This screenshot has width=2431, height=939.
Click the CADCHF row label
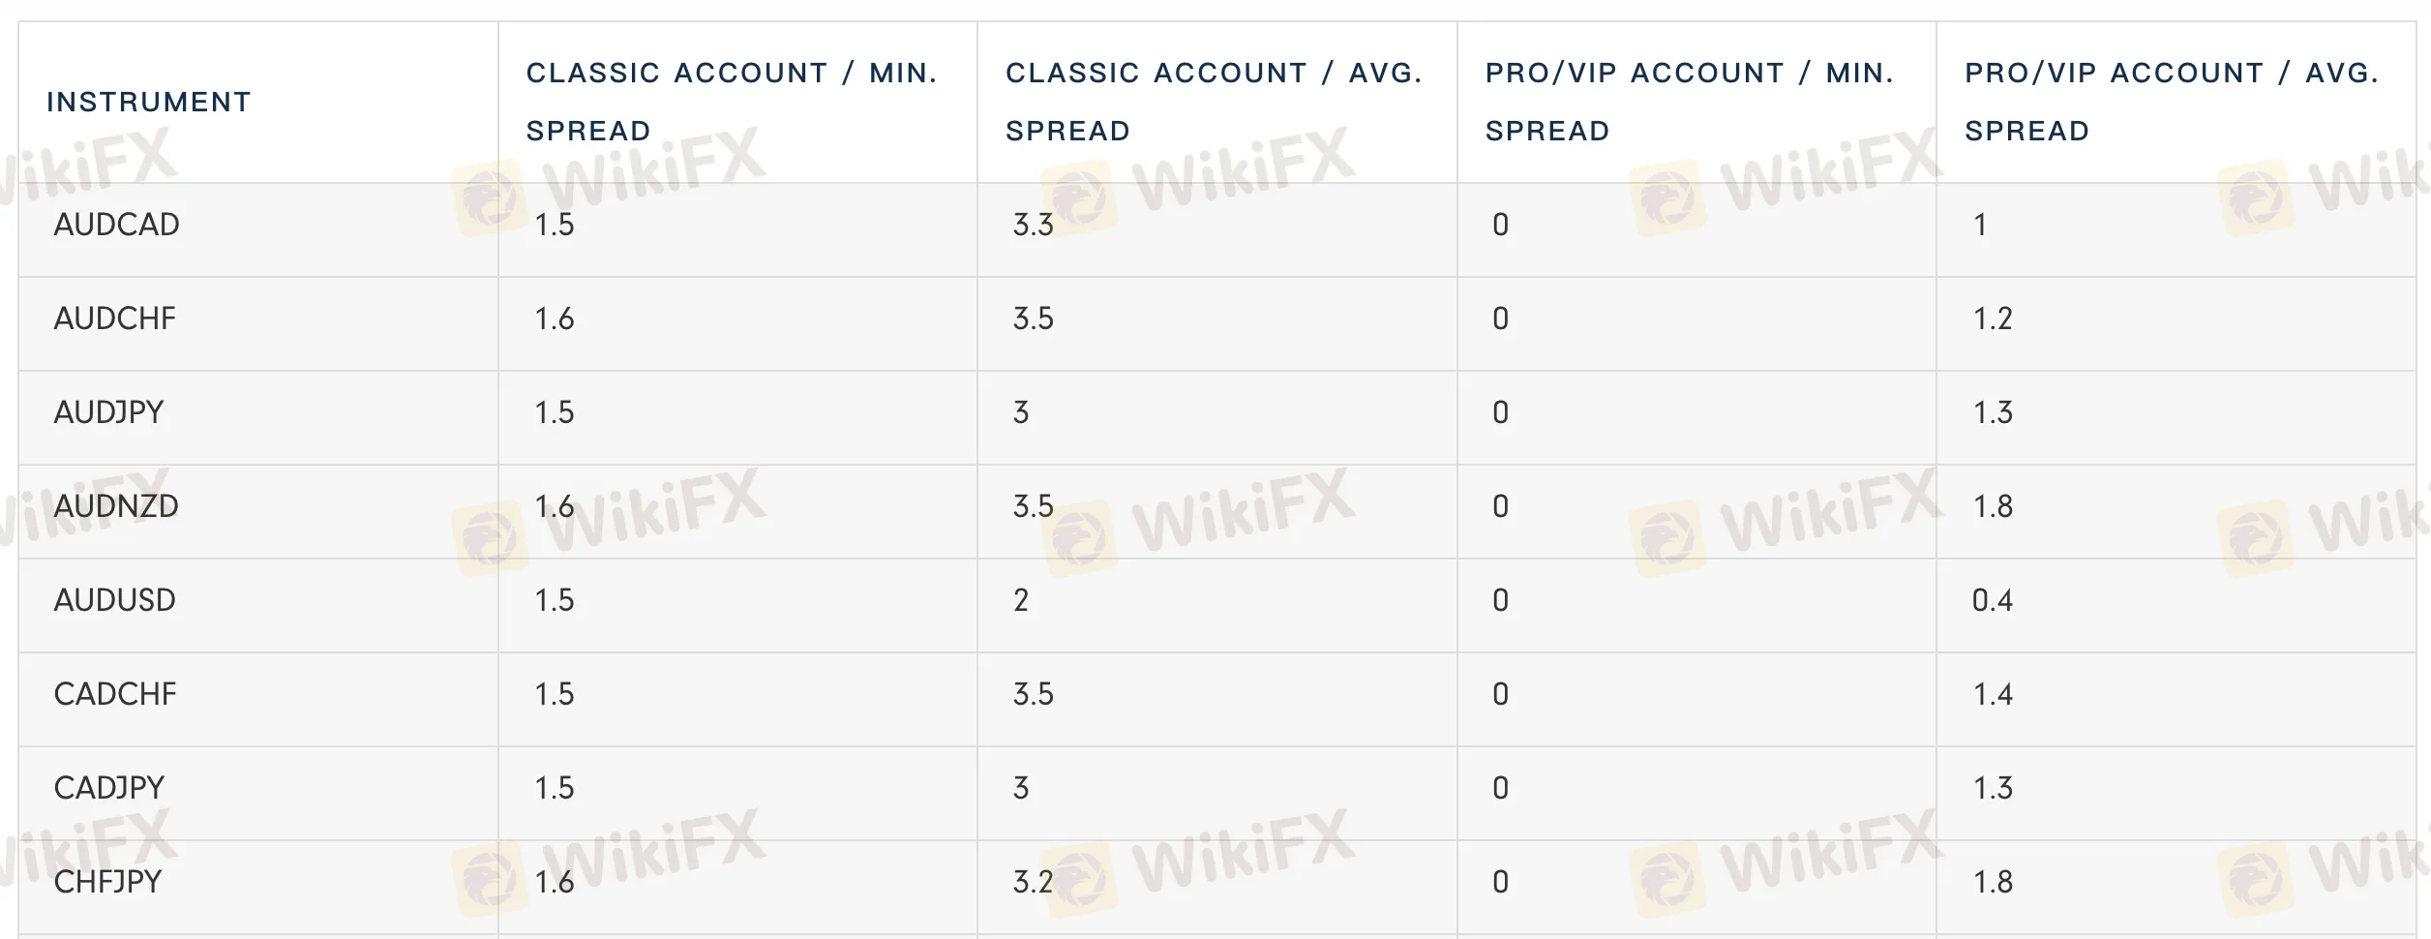point(115,694)
